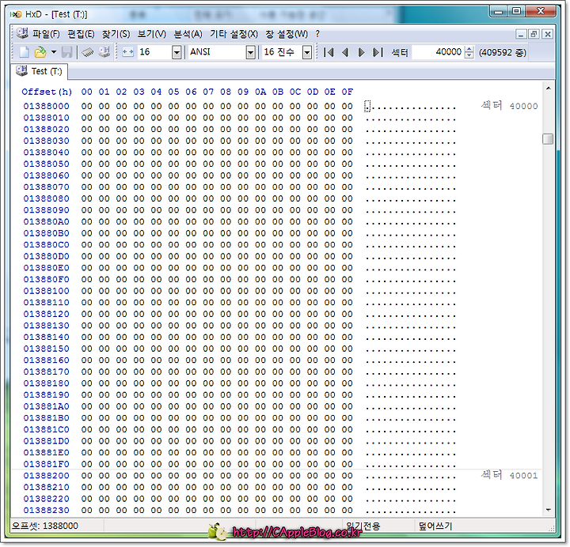
Task: Click first hex byte at offset 01388000
Action: pyautogui.click(x=87, y=107)
